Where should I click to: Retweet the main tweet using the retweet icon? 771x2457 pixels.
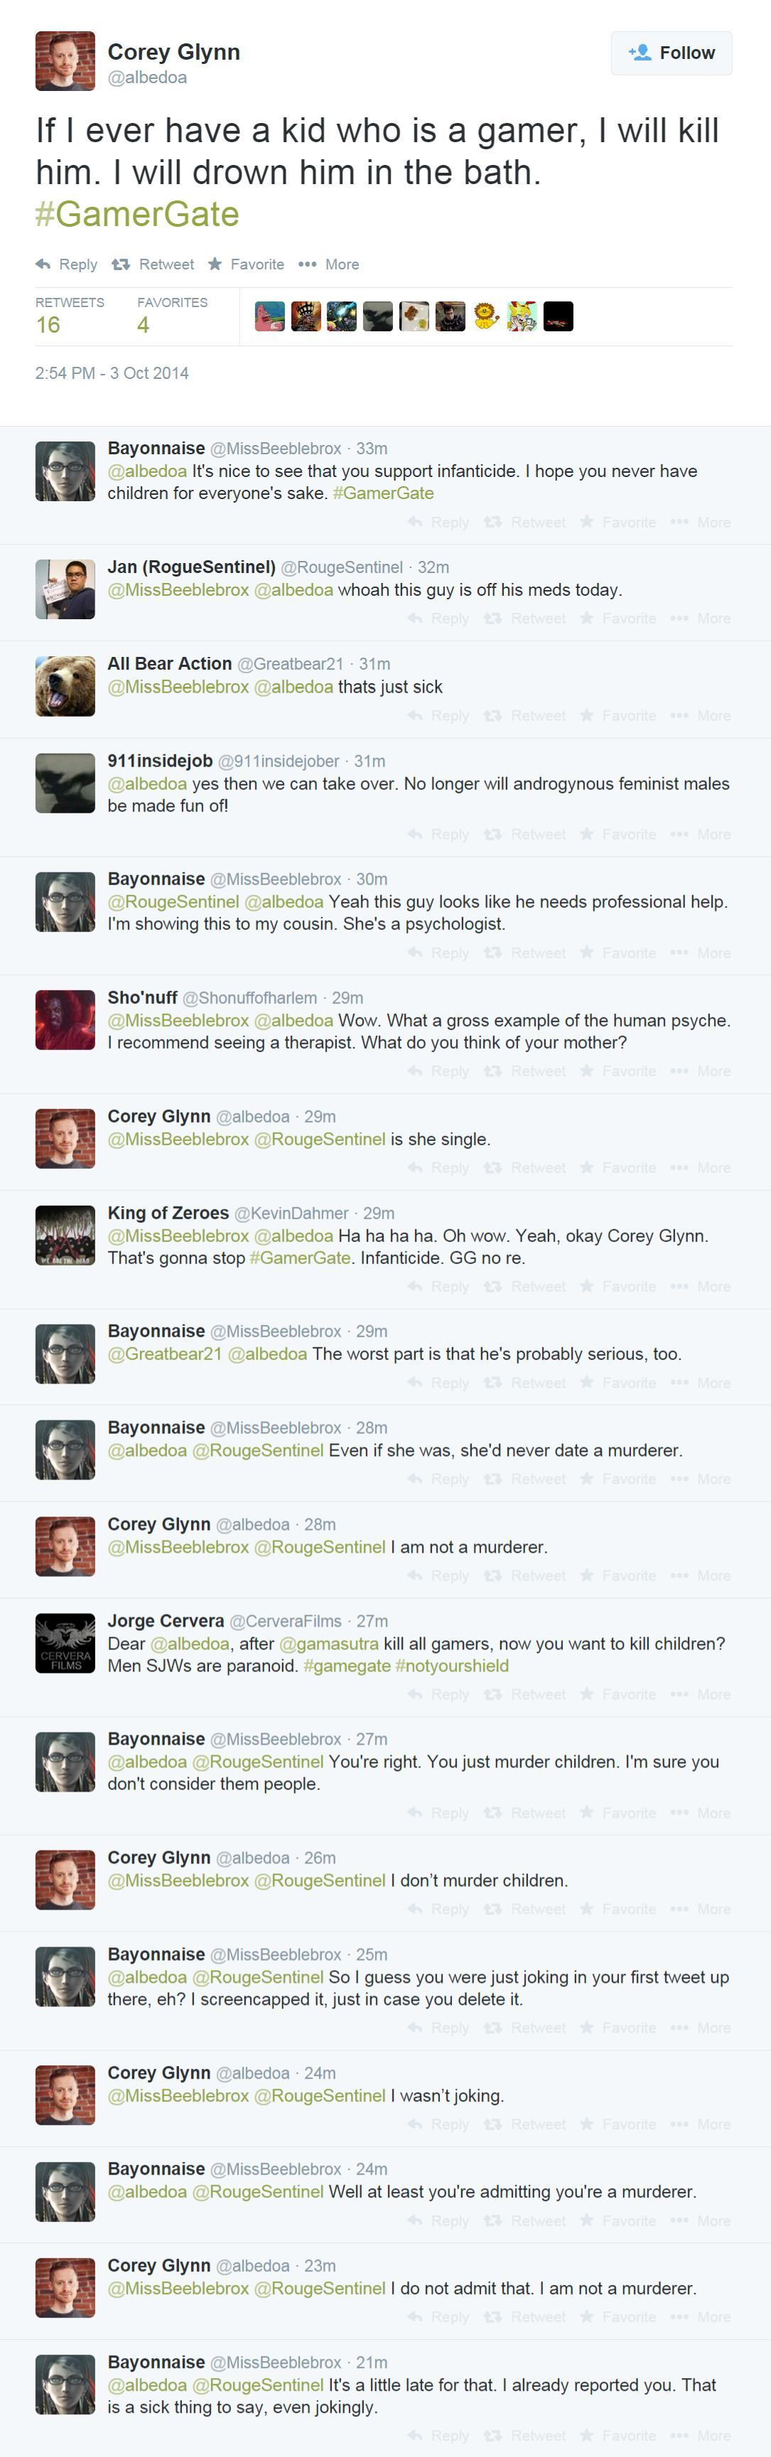tap(153, 264)
